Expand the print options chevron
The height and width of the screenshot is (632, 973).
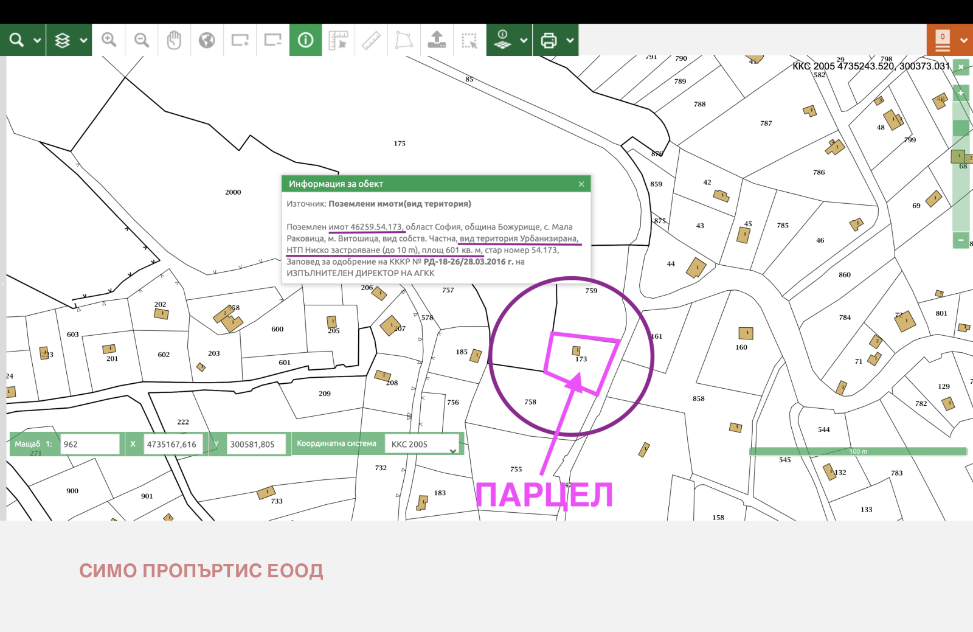570,40
